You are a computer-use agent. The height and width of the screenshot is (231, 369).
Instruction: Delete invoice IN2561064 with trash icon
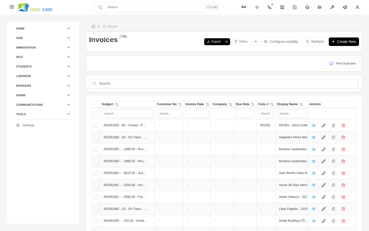[x=343, y=161]
